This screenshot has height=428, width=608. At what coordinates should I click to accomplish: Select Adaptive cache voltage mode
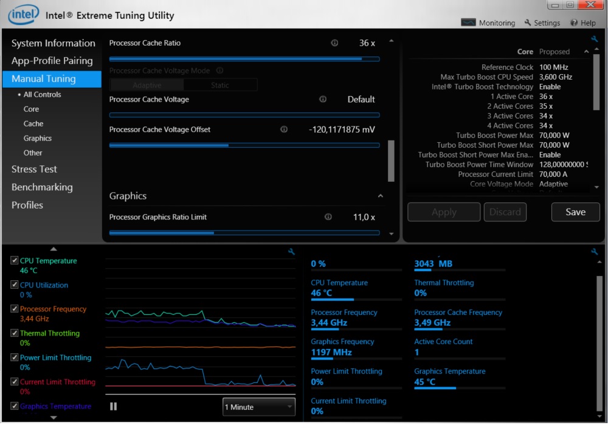click(147, 85)
